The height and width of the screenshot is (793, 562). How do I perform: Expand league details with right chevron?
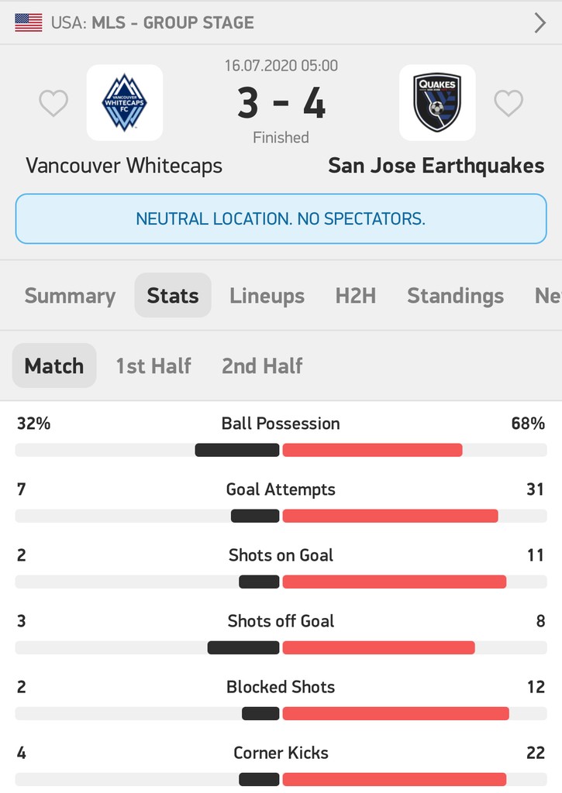(540, 23)
